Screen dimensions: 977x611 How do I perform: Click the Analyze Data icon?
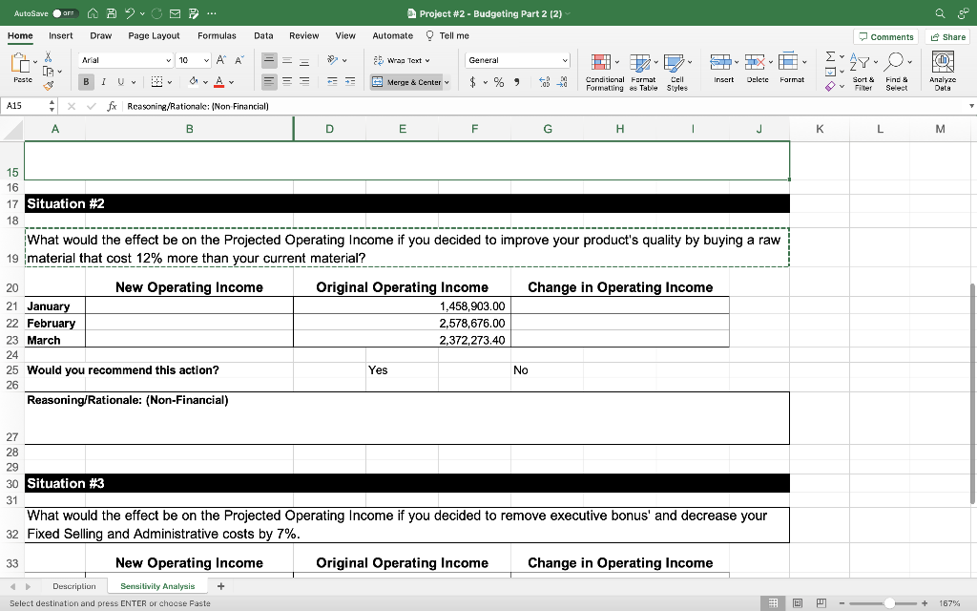(944, 69)
